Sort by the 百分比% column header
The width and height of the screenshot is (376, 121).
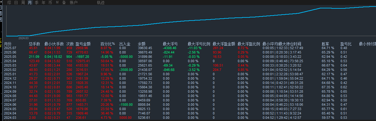[107, 44]
